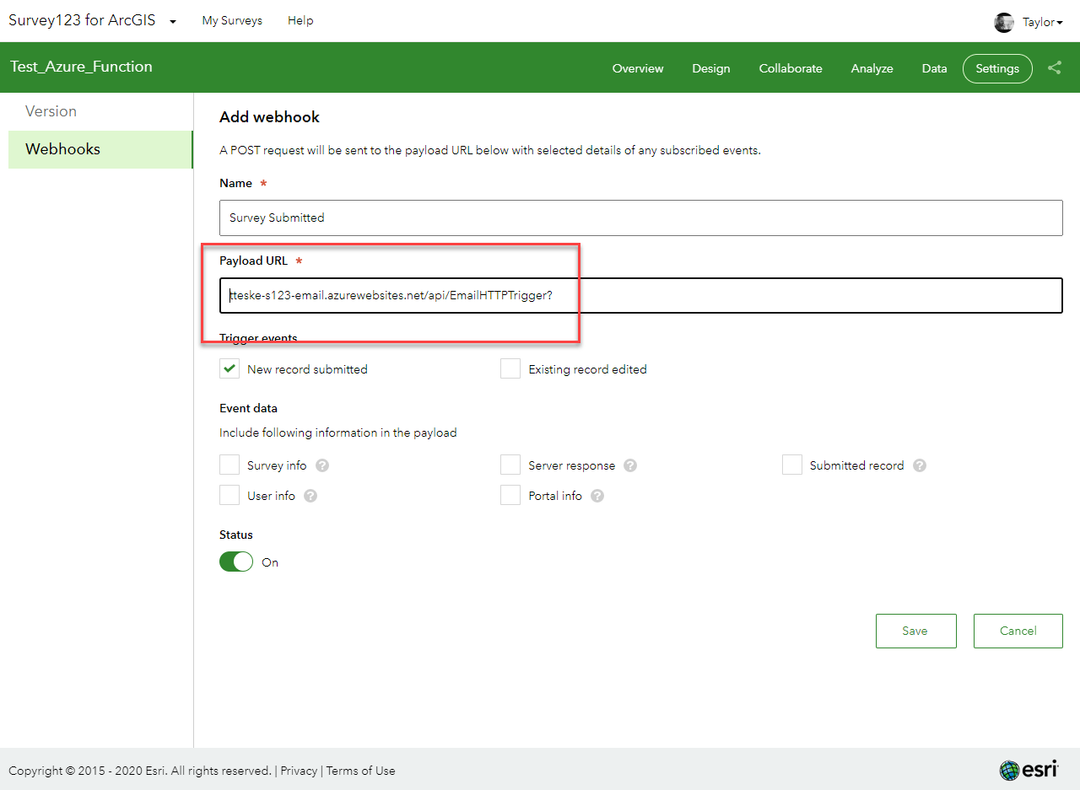This screenshot has width=1080, height=790.
Task: Open the Terms of Use link
Action: pos(360,771)
